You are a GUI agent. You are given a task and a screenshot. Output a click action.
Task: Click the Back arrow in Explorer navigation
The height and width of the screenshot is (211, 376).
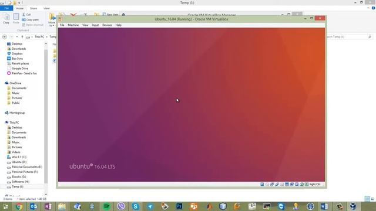click(x=5, y=37)
